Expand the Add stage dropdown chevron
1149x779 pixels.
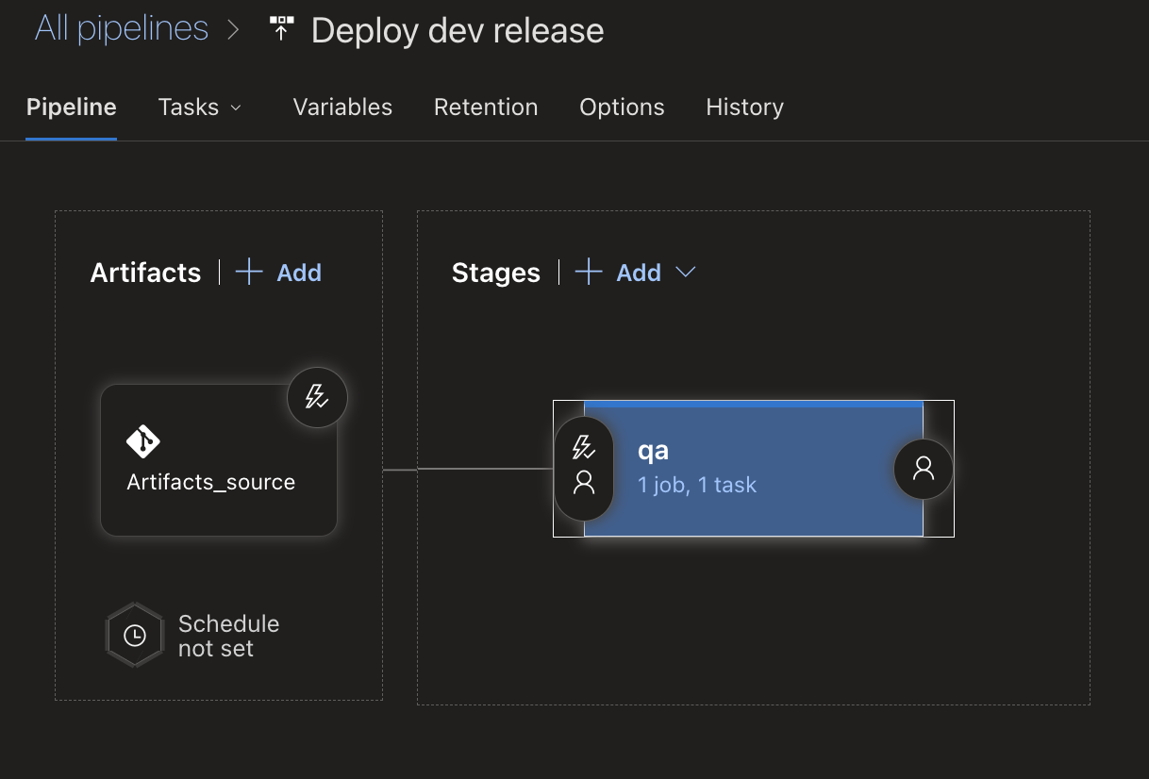tap(686, 273)
